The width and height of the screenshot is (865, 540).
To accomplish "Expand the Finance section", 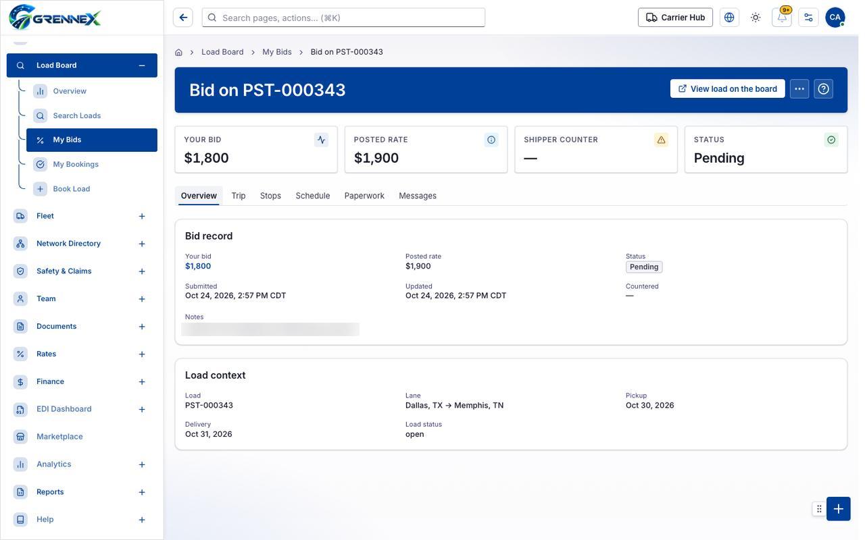I will click(x=142, y=382).
